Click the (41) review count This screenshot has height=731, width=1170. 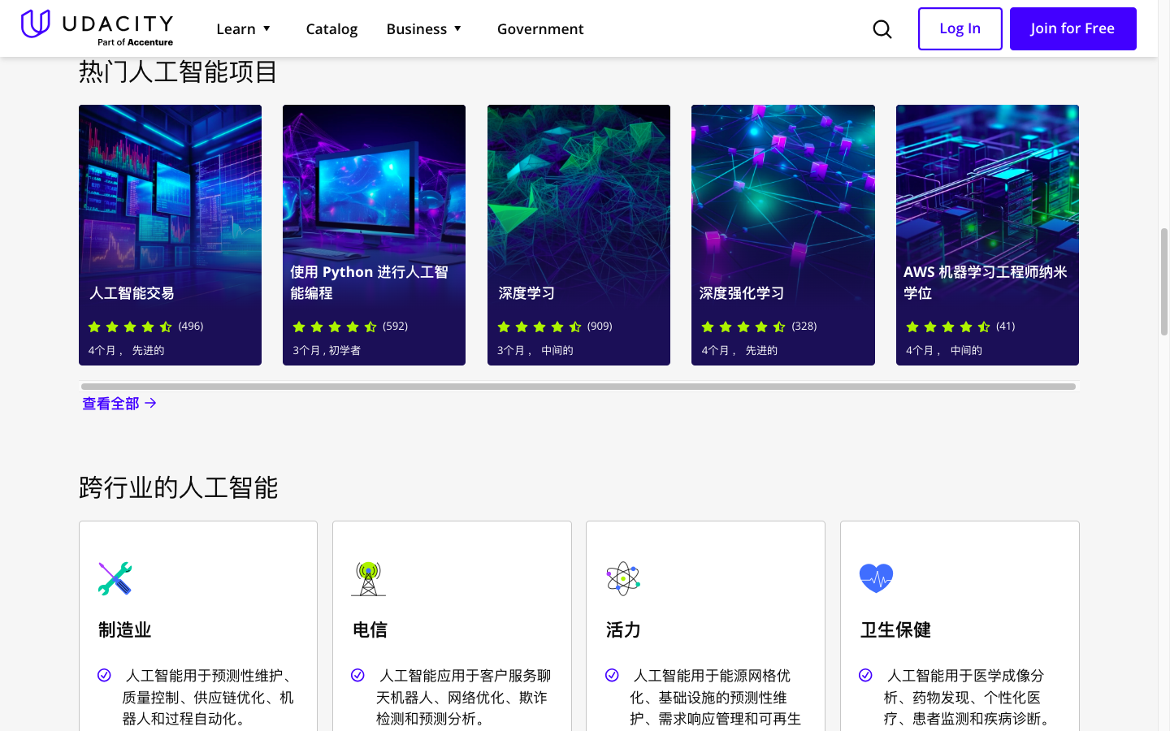[1006, 327]
